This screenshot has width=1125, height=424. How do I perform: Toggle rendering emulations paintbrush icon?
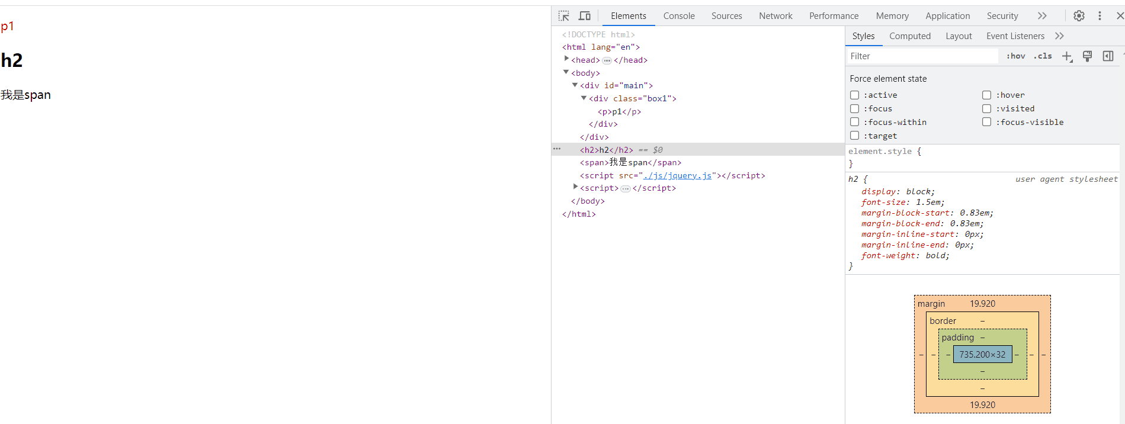coord(1088,56)
